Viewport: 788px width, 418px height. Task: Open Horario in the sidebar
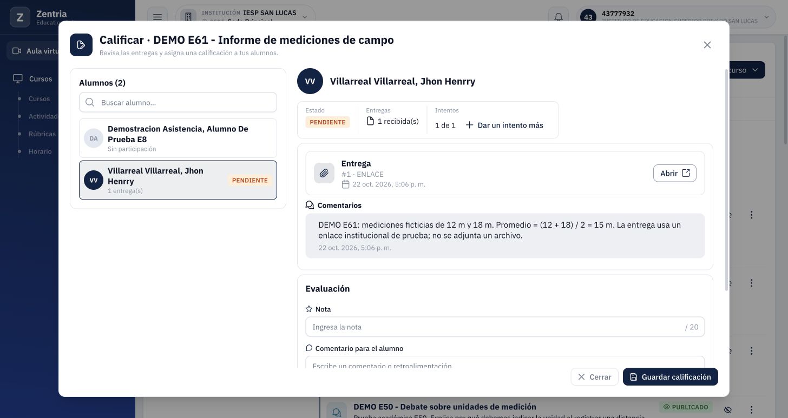click(40, 151)
